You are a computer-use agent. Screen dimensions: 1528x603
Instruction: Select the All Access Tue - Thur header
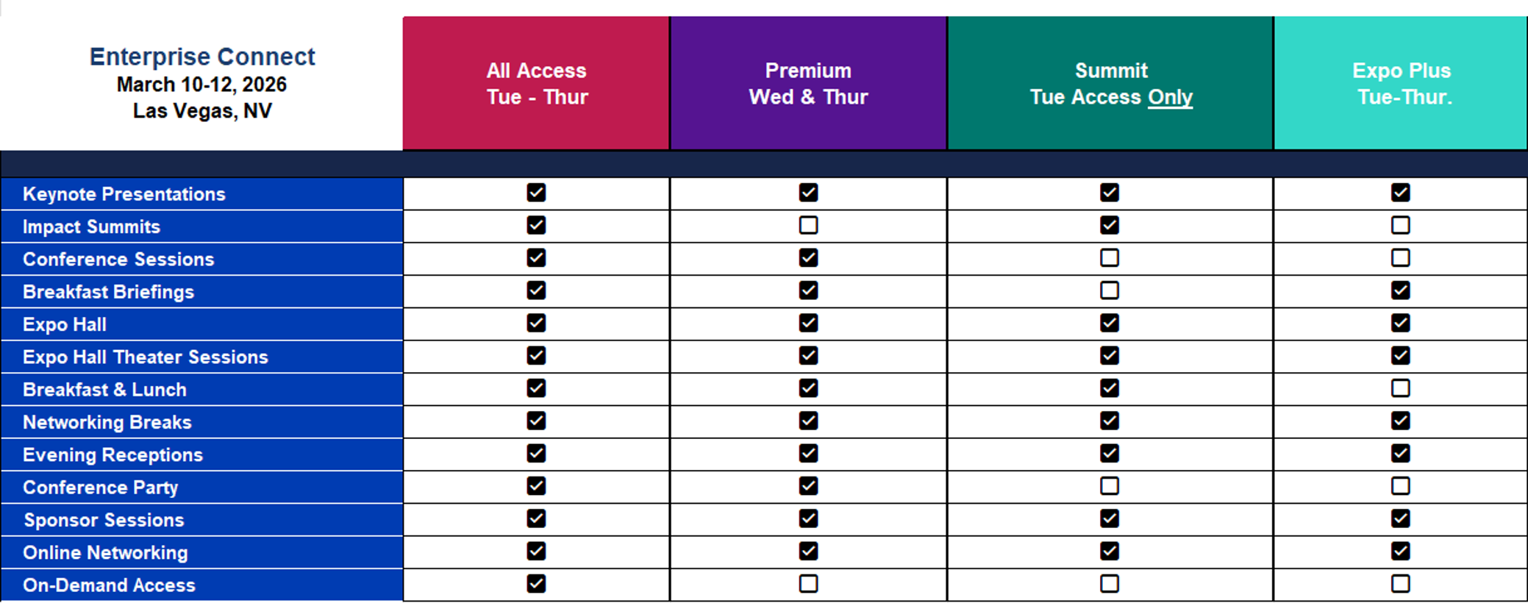536,83
